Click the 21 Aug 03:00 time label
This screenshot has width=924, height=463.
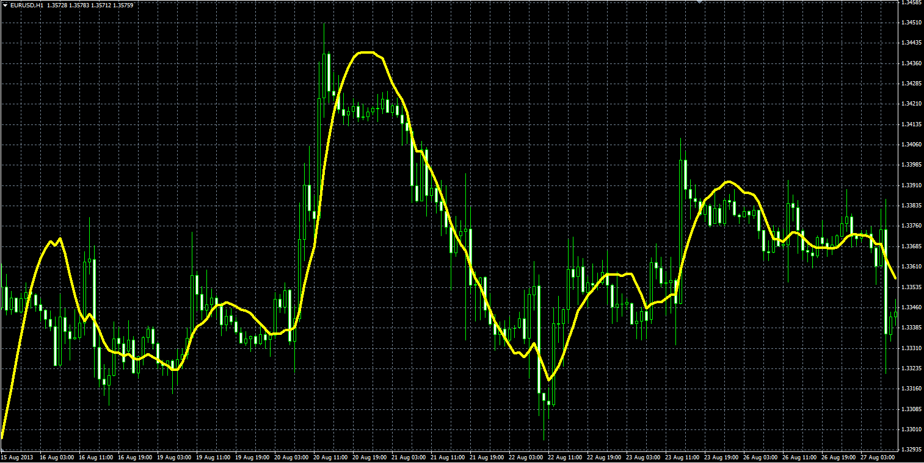(x=409, y=457)
